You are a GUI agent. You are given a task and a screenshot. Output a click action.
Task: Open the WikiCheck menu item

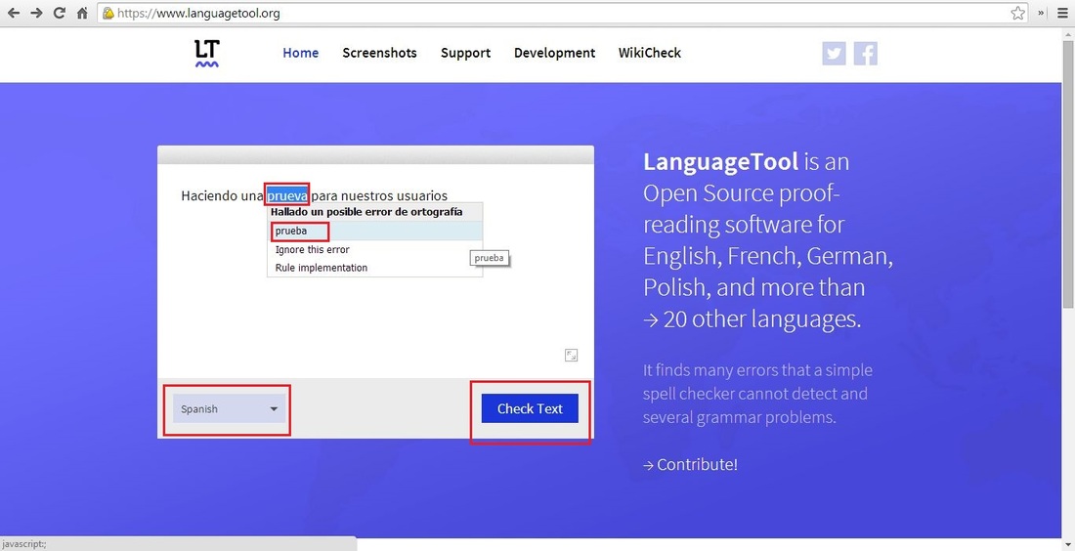point(649,53)
